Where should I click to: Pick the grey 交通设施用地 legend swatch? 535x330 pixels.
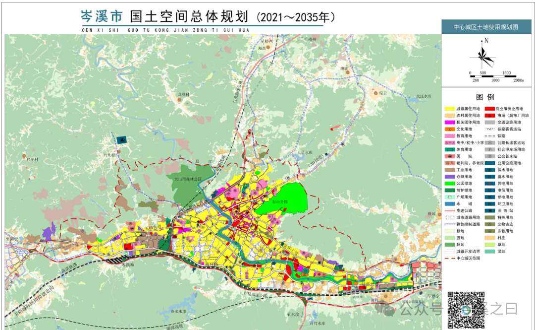pos(490,123)
